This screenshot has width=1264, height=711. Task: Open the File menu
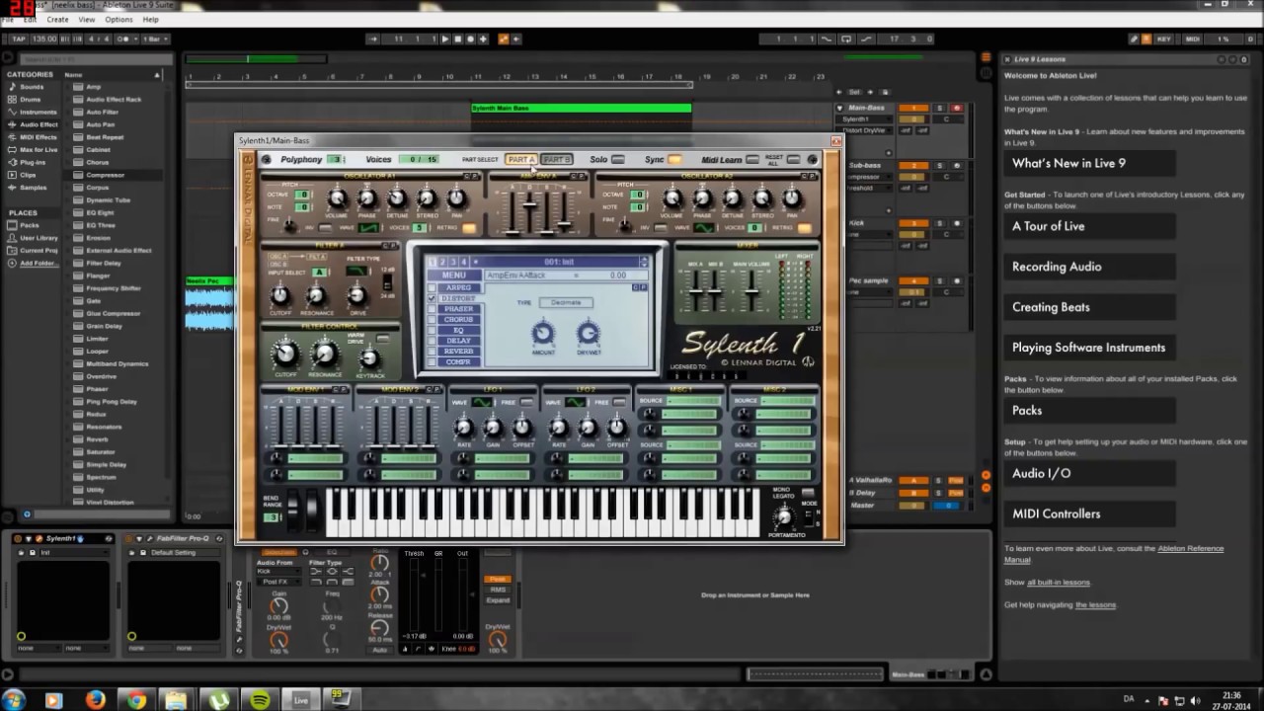[8, 20]
